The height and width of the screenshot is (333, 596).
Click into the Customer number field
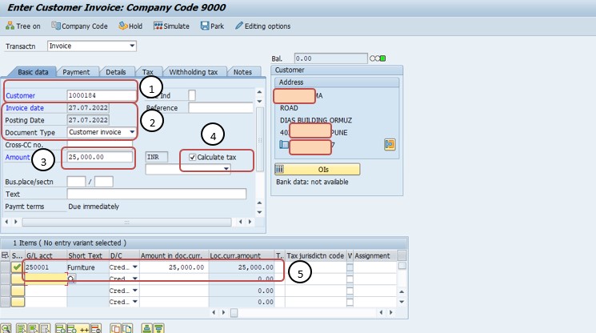tap(101, 95)
